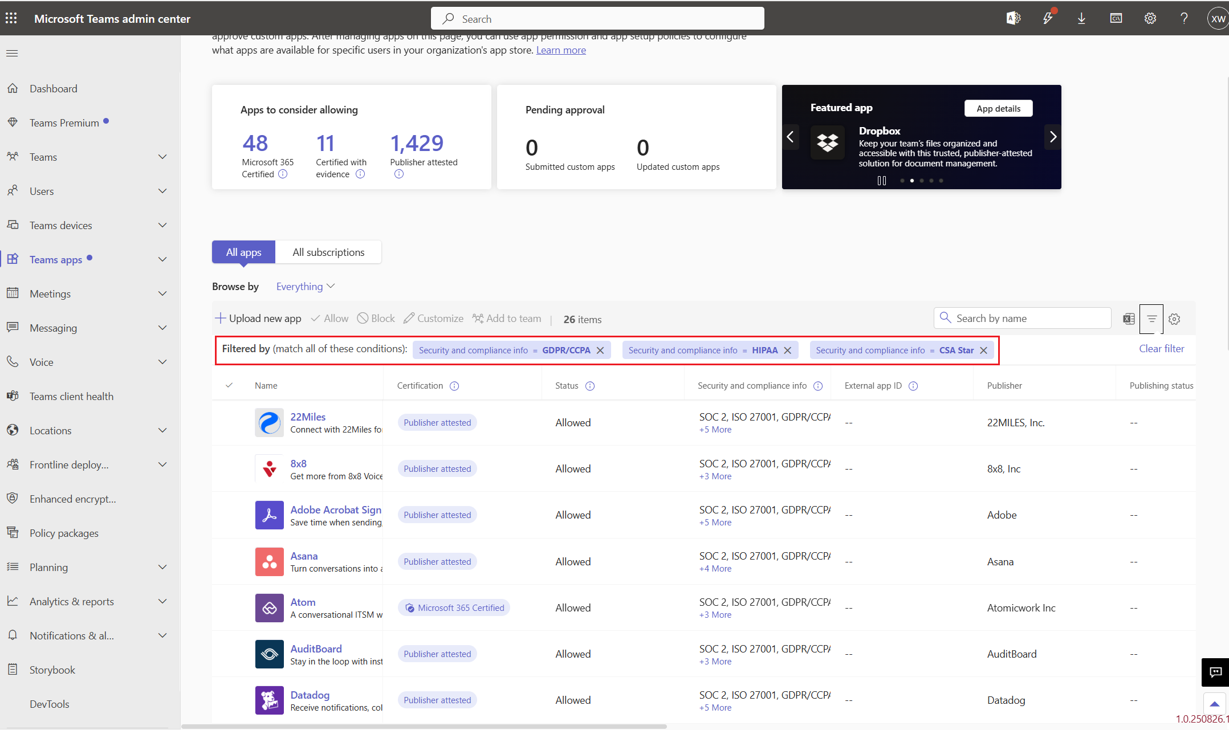Screen dimensions: 1229x730
Task: Expand the Analytics & reports section
Action: [162, 601]
